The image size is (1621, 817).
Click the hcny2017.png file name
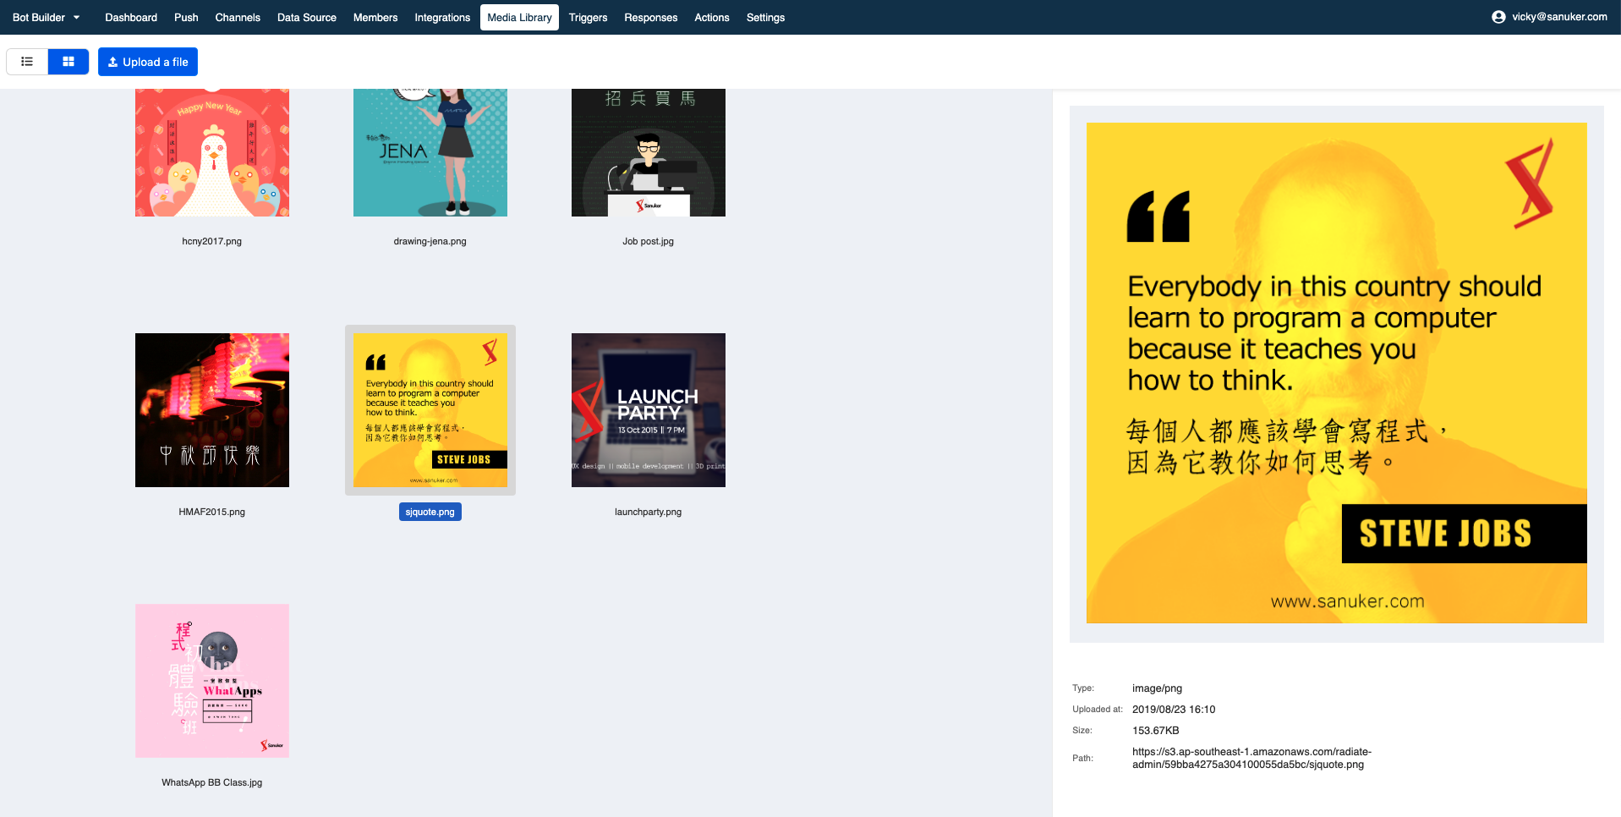[x=212, y=241]
